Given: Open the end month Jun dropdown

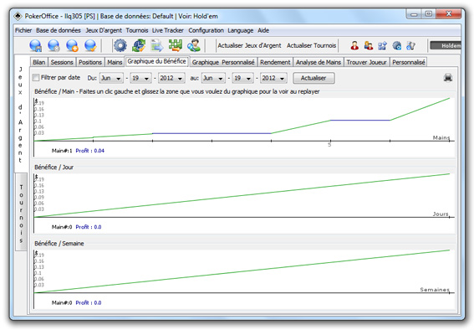Looking at the screenshot, I should [x=213, y=78].
